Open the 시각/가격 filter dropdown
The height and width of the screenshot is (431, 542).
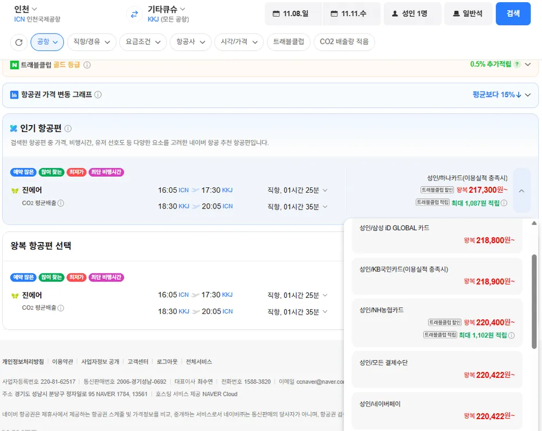pyautogui.click(x=239, y=42)
